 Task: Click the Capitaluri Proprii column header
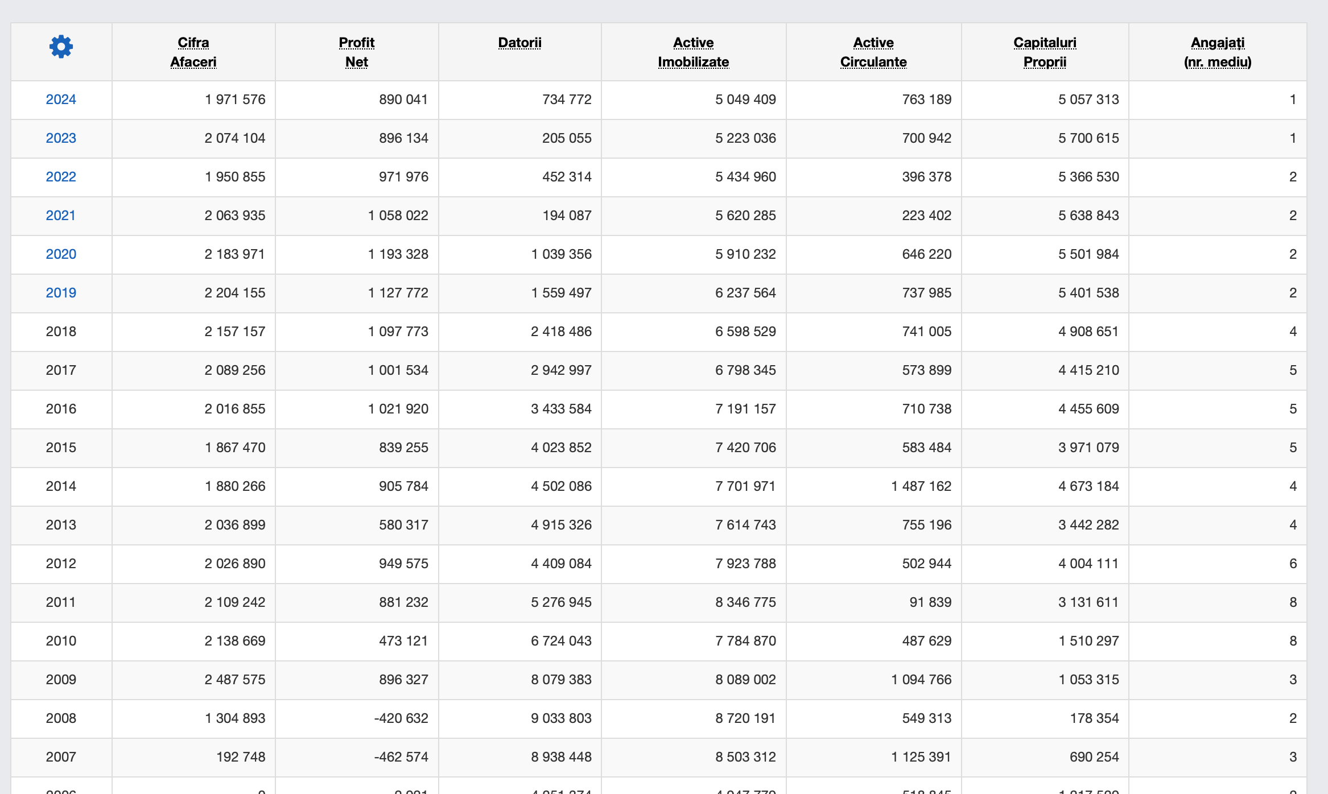1045,52
